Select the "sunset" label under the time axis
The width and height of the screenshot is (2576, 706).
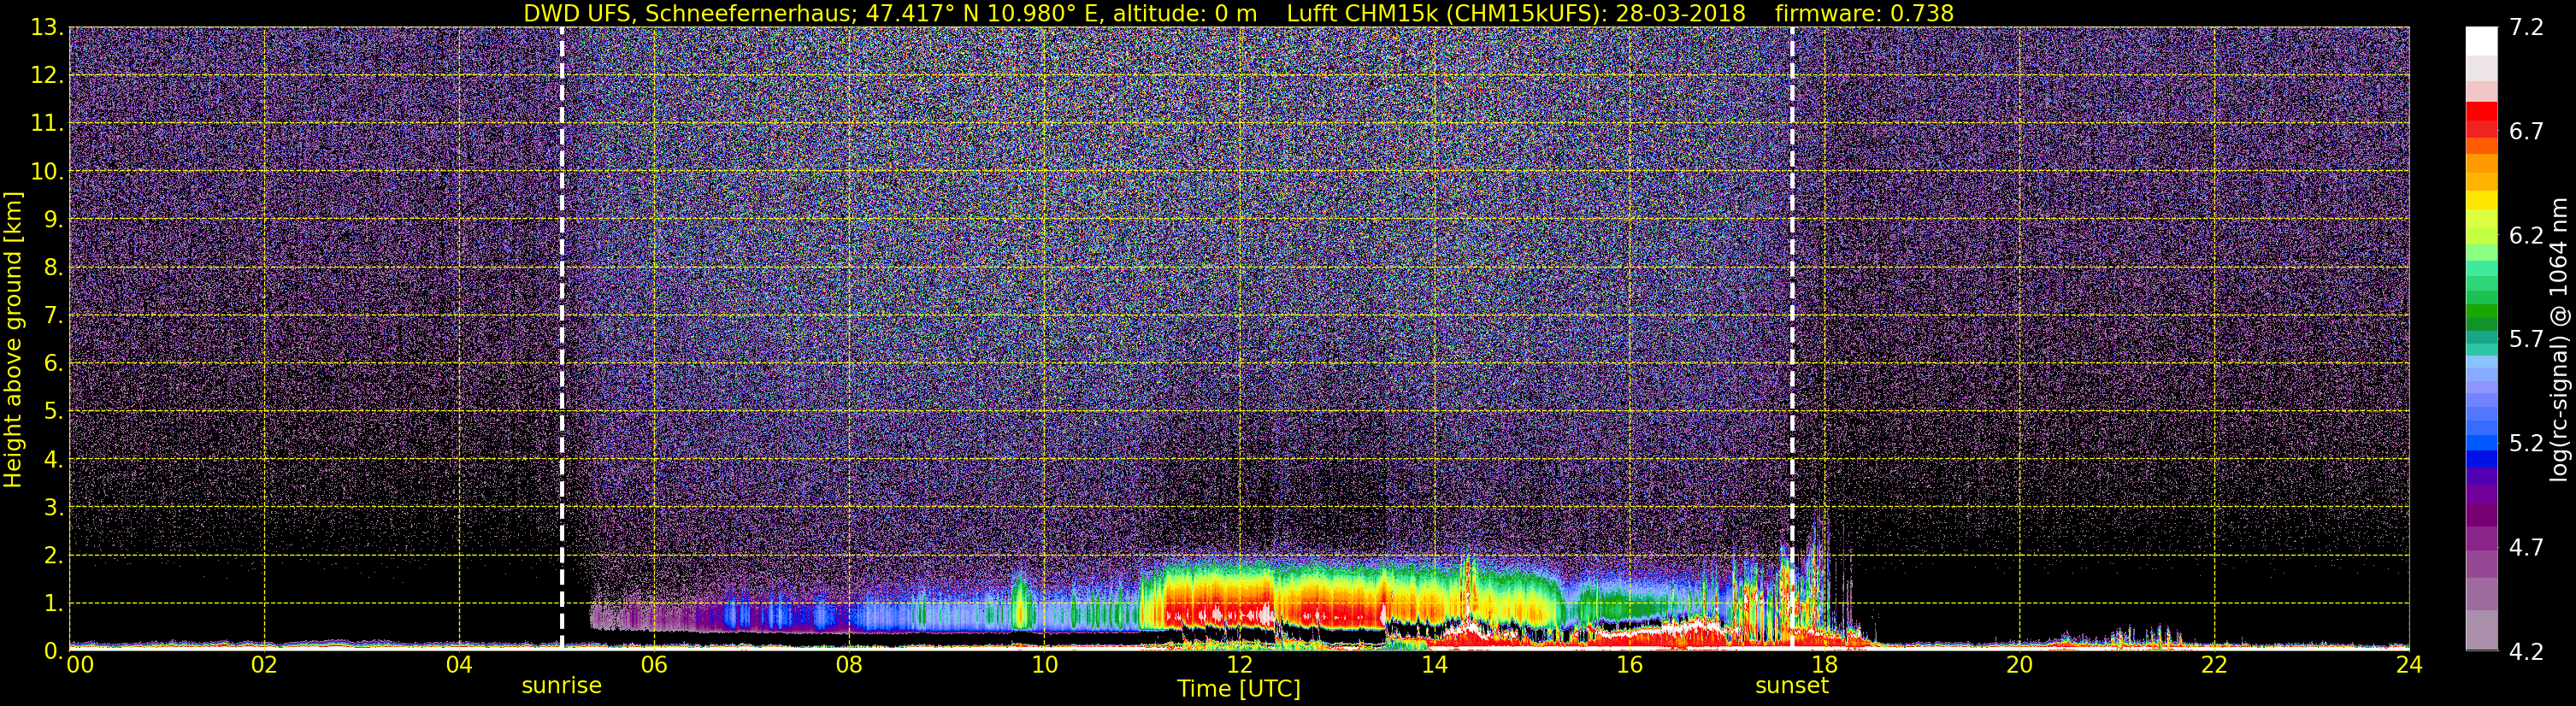tap(1792, 686)
